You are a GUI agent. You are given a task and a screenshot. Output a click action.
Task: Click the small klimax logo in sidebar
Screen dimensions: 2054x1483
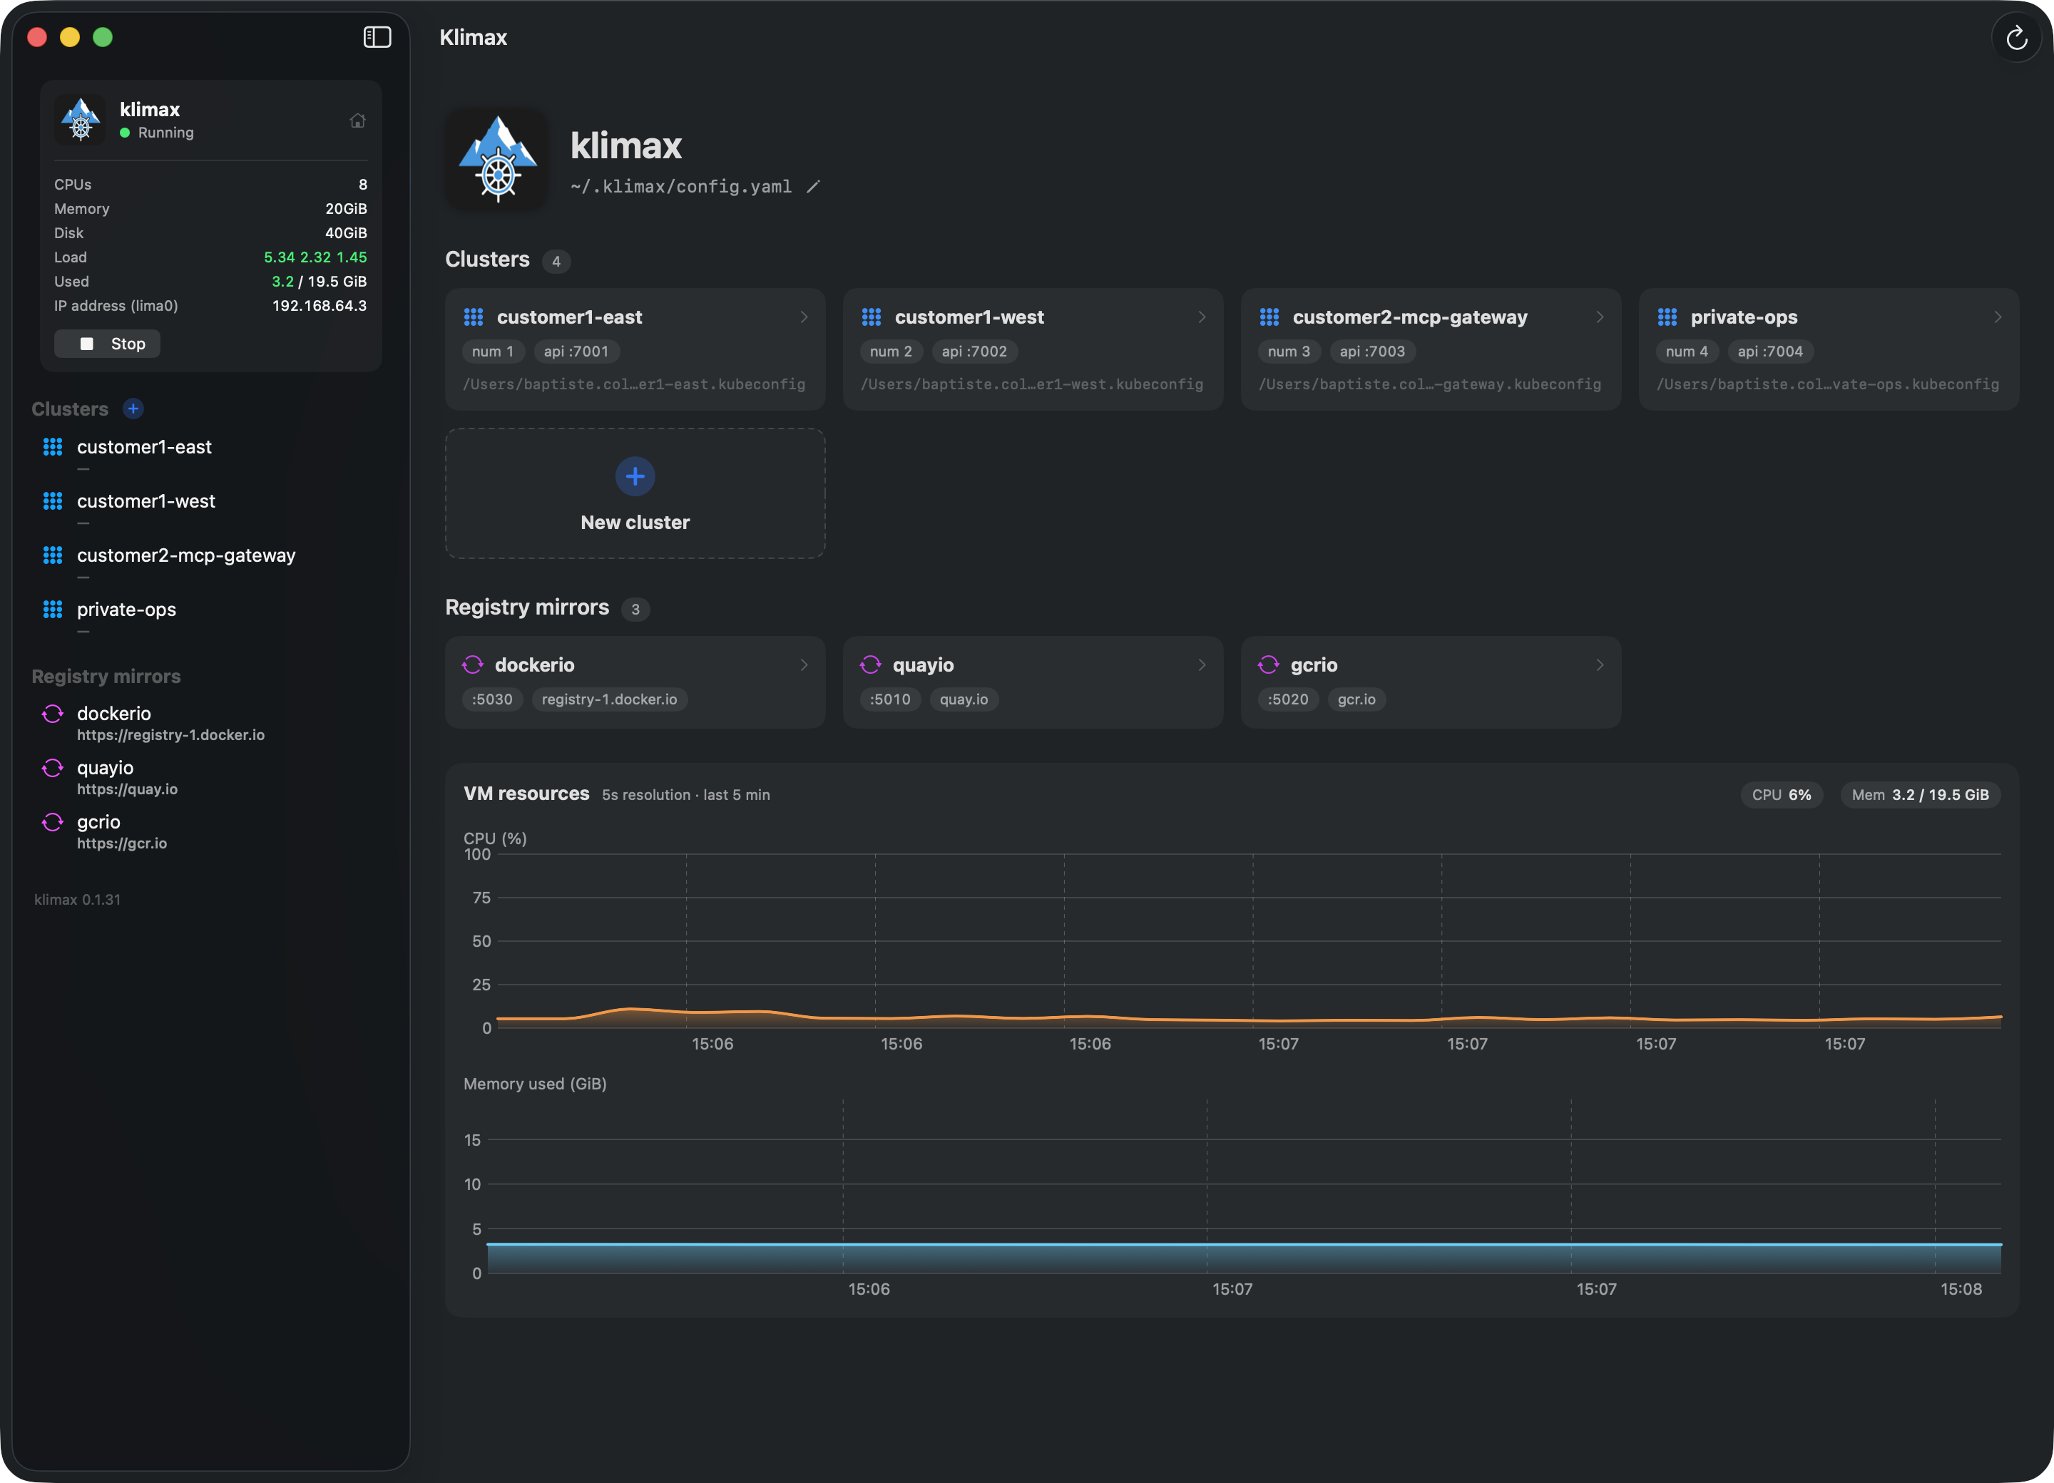(81, 120)
